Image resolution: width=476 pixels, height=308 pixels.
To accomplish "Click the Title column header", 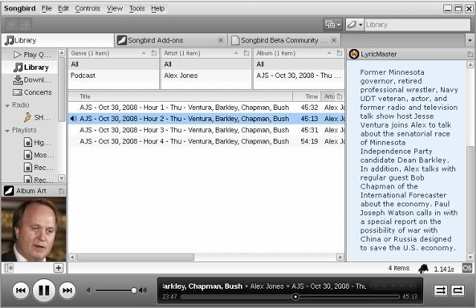I will tap(180, 96).
